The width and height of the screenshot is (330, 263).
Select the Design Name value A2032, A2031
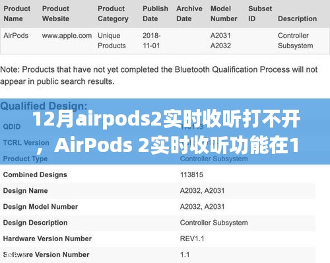point(202,190)
